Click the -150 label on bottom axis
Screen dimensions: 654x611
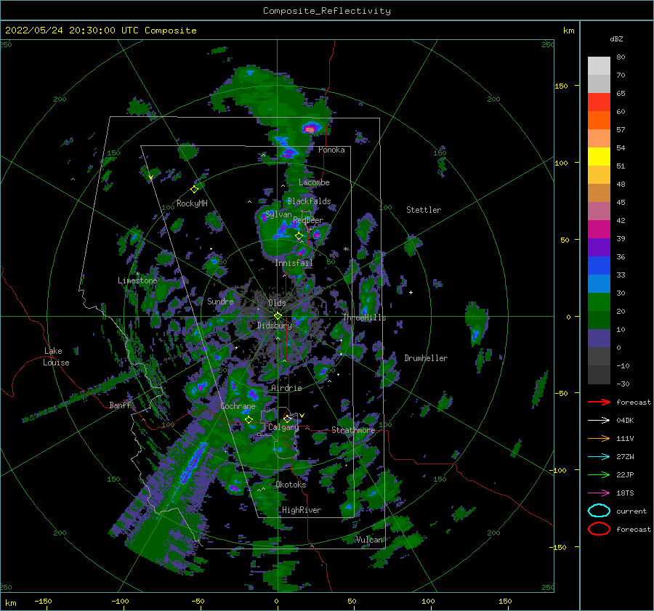[43, 602]
